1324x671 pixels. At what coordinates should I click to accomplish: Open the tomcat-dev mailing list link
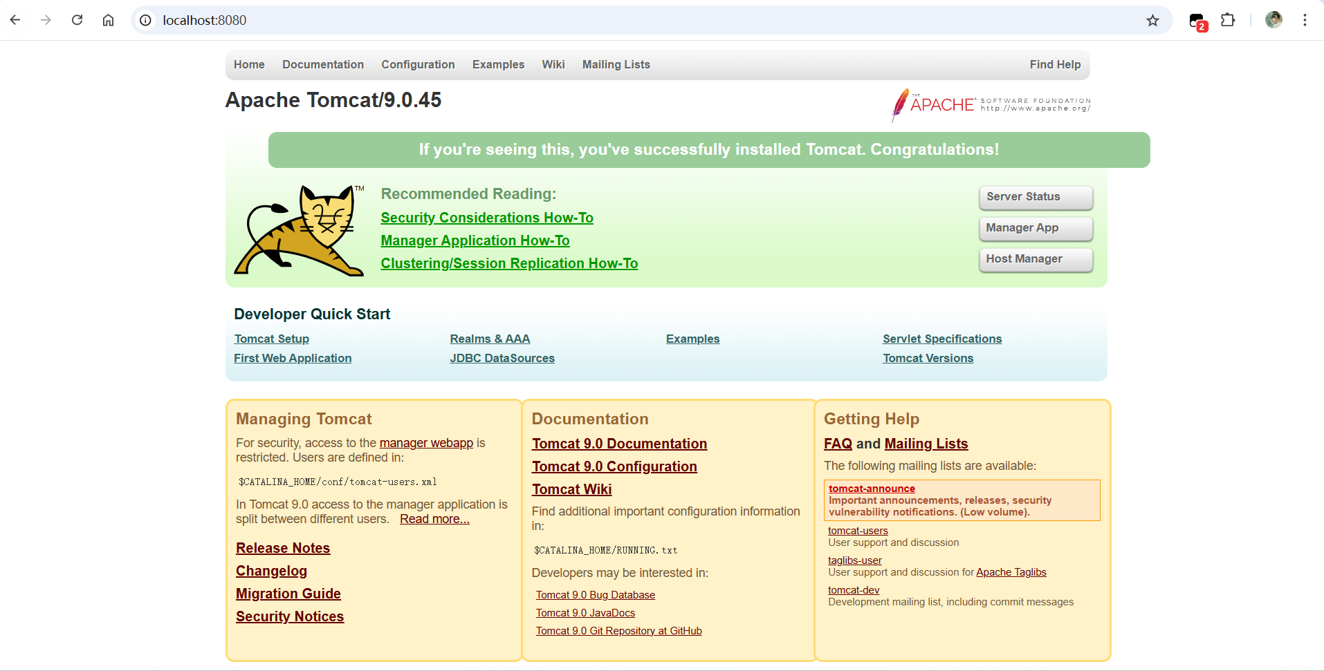pos(854,590)
